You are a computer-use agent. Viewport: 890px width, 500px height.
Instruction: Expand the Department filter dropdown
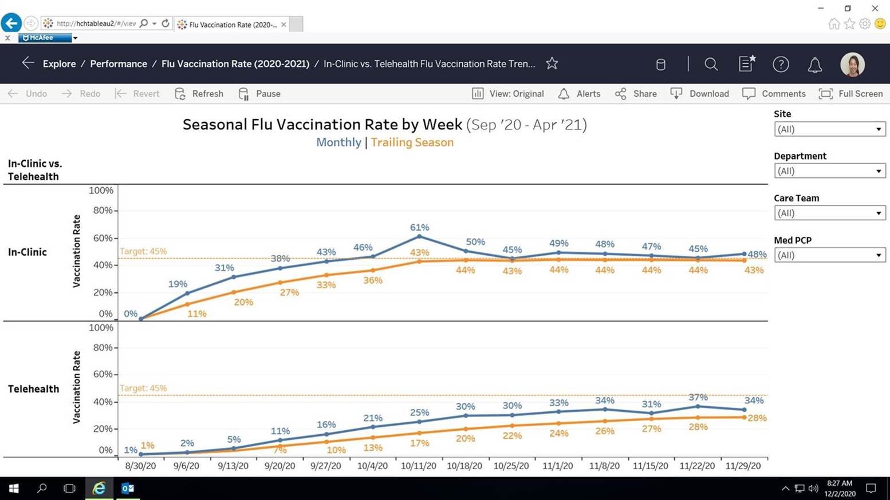coord(829,171)
